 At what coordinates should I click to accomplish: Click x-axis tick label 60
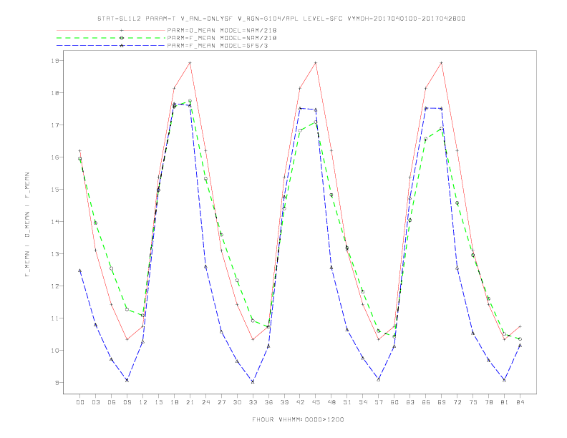click(394, 402)
